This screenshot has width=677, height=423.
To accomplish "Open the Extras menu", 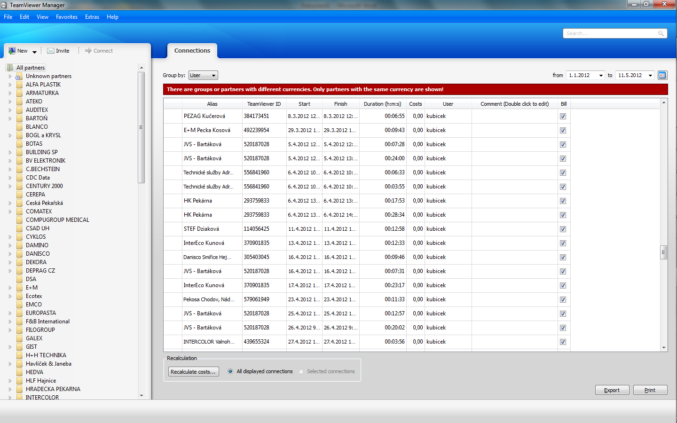I will pos(92,17).
